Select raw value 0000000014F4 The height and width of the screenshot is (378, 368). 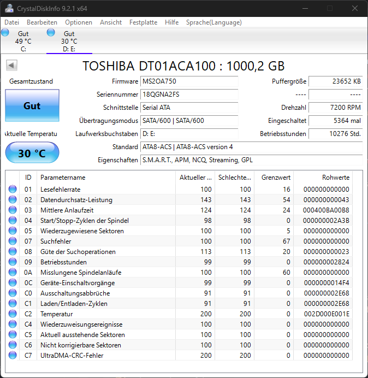[x=327, y=283]
